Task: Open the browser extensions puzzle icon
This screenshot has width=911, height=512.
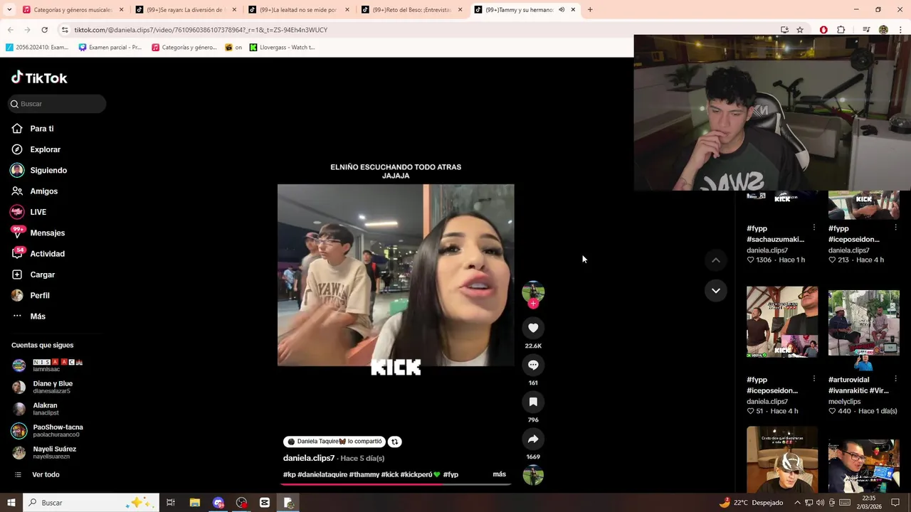Action: (841, 30)
